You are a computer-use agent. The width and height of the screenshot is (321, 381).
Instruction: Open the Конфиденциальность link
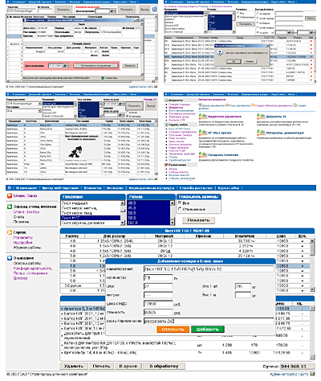33,268
